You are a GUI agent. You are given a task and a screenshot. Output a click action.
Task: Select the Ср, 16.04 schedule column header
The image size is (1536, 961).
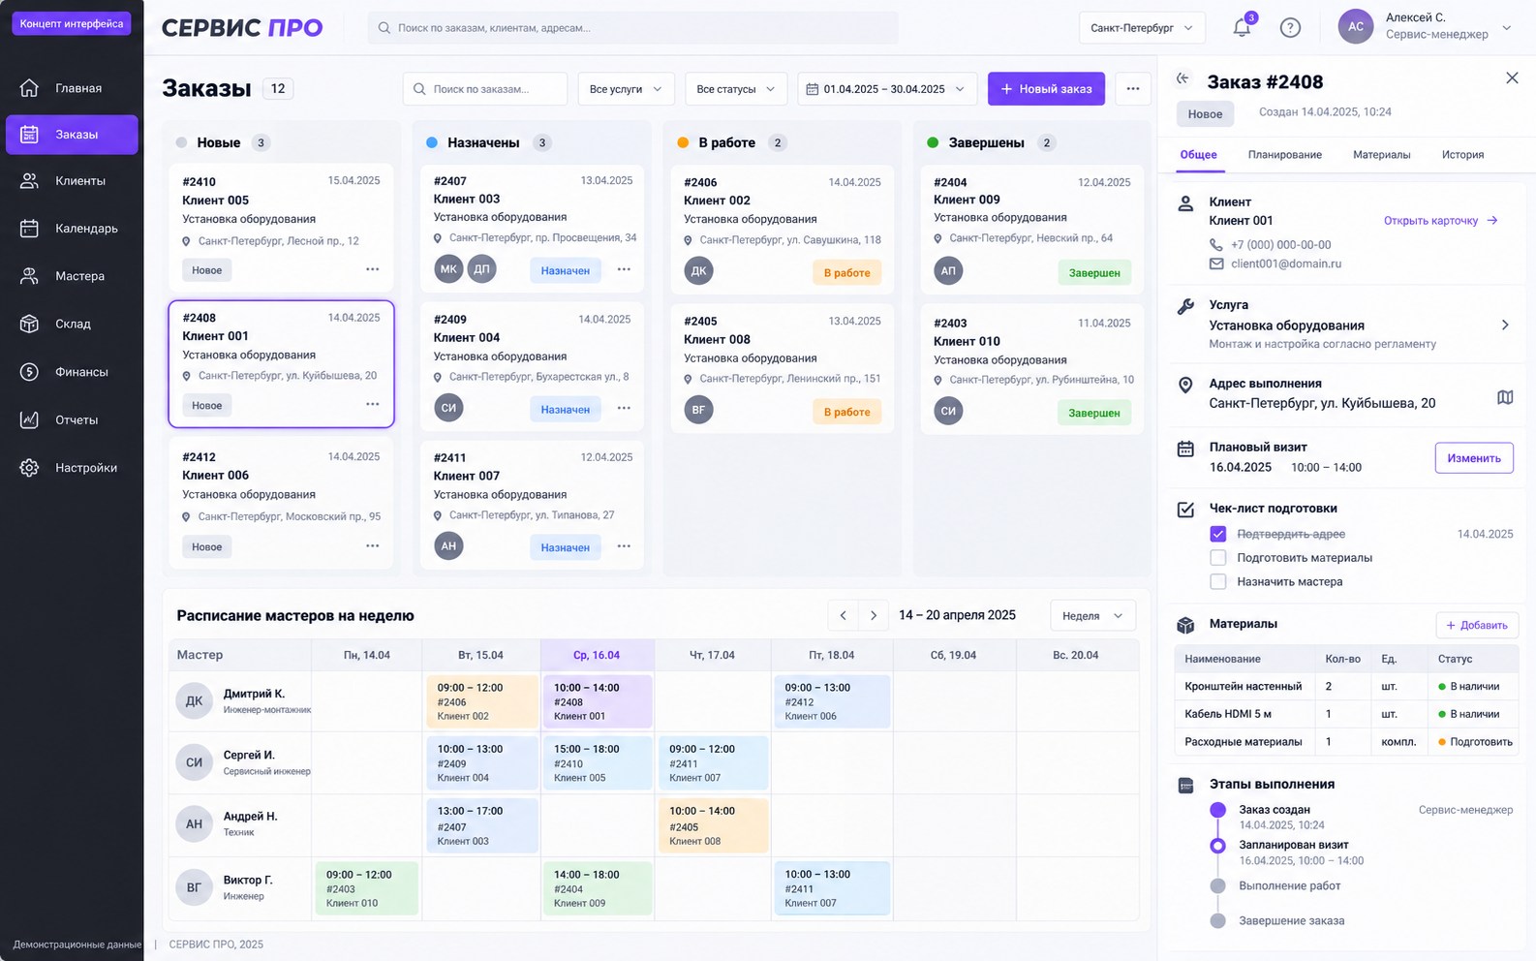(597, 655)
